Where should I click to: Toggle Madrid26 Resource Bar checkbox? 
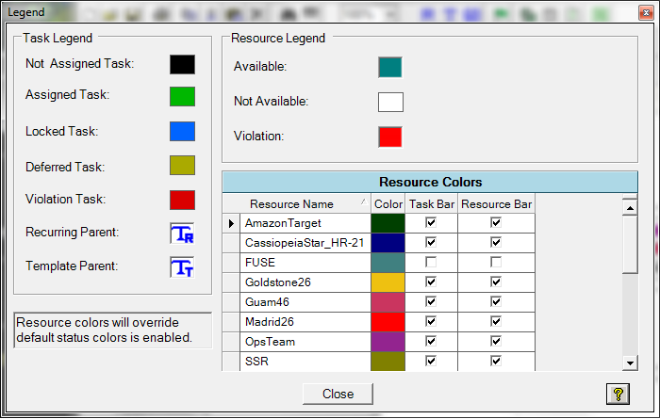point(496,322)
